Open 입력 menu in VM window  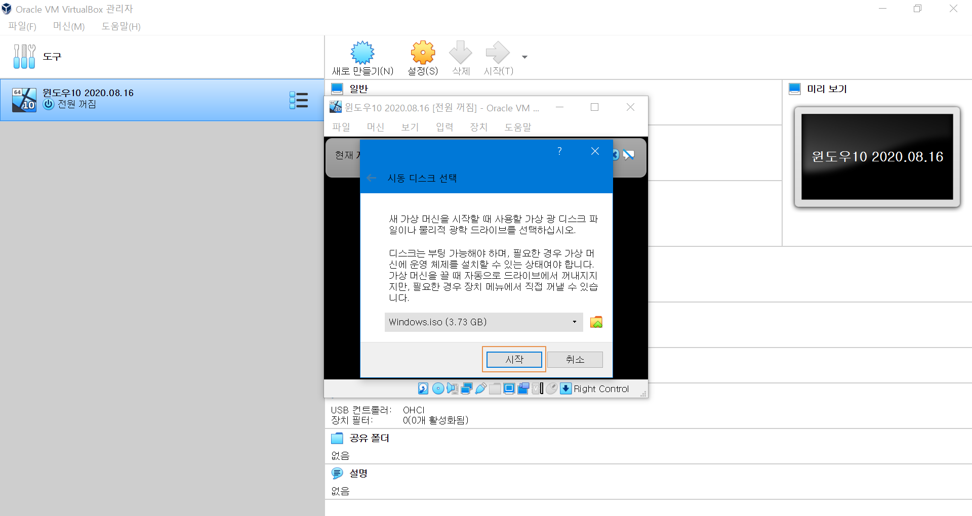(x=444, y=127)
